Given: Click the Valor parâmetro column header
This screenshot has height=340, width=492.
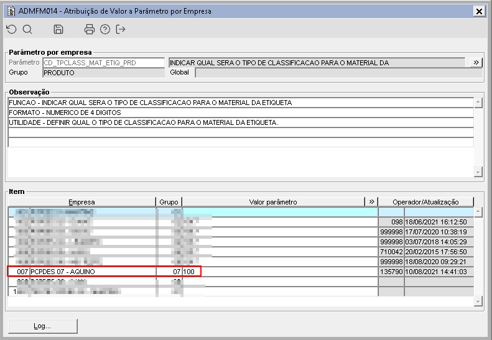Looking at the screenshot, I should point(273,202).
